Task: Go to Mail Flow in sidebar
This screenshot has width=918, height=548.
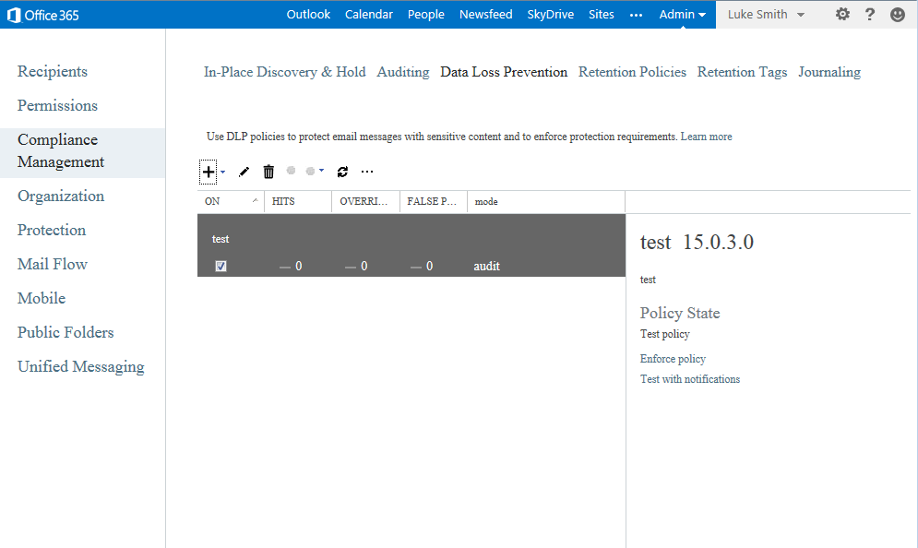Action: click(53, 265)
